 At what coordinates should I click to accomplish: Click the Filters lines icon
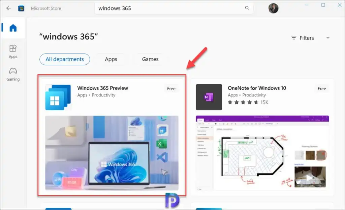click(x=294, y=38)
